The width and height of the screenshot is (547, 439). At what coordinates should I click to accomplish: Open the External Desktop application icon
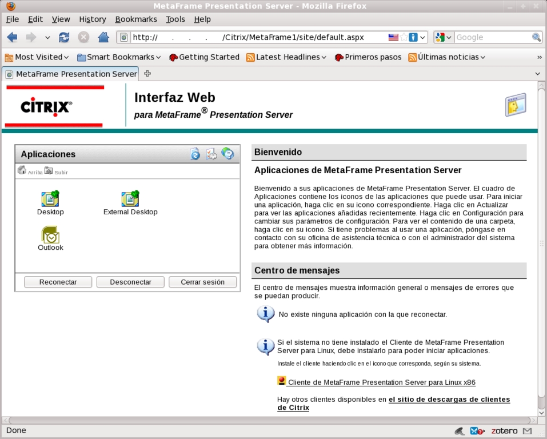tap(130, 199)
